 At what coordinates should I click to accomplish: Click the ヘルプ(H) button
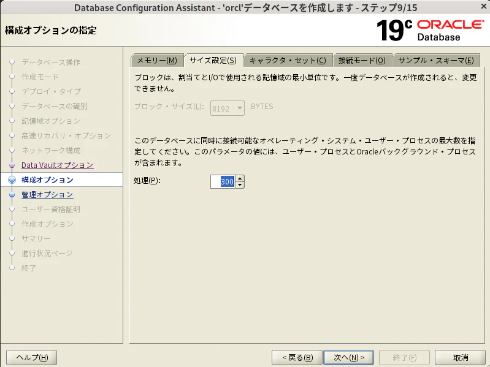tap(32, 357)
